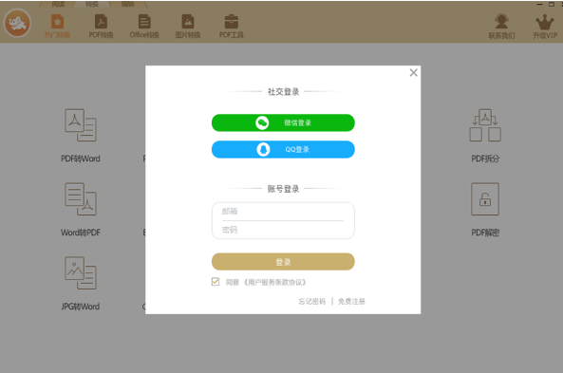Click the WeChat logo in login button

262,122
